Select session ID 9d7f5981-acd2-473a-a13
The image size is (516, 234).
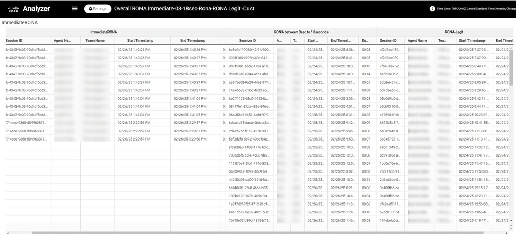[x=249, y=66]
